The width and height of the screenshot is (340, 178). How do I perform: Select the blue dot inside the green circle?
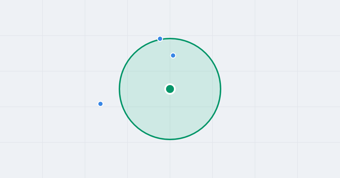pyautogui.click(x=173, y=55)
